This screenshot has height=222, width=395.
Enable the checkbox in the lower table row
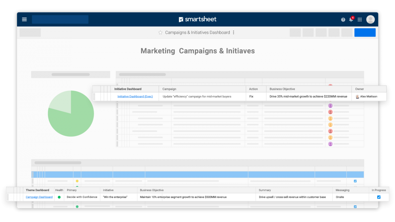coord(355,207)
